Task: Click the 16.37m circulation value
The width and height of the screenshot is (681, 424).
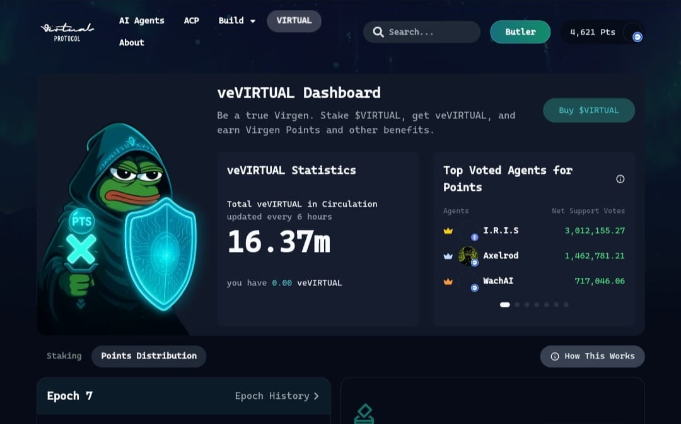Action: [x=279, y=242]
